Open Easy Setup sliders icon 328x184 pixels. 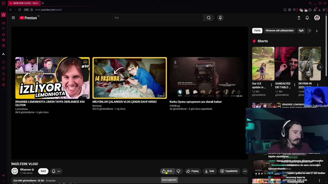click(324, 10)
